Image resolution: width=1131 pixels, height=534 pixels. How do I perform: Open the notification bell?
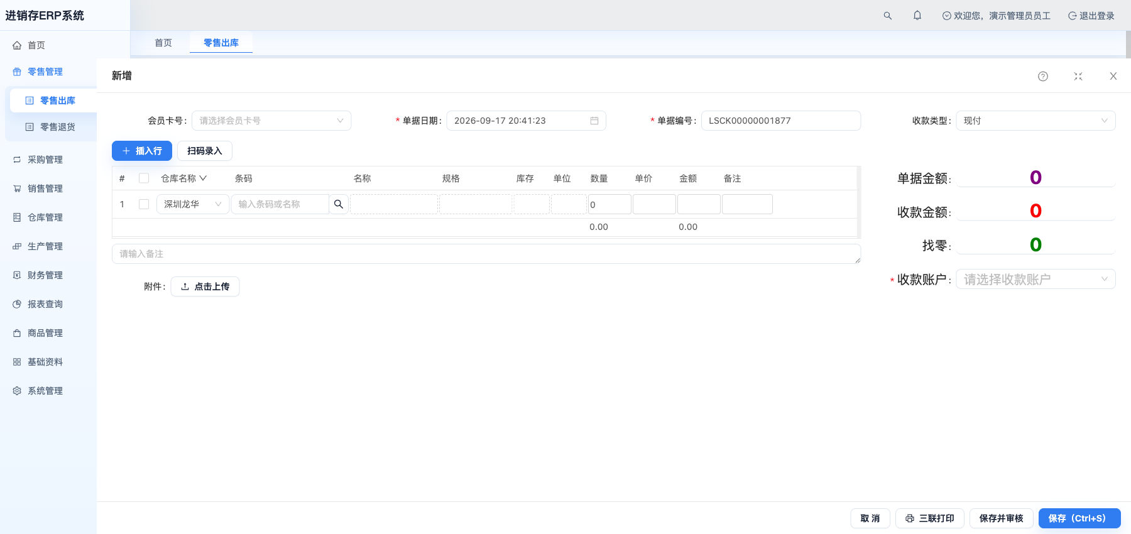(917, 16)
